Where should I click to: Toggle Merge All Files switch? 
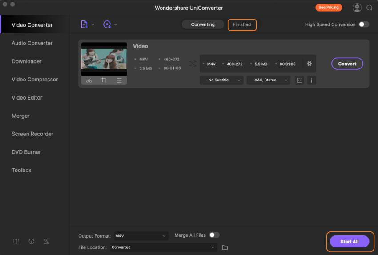[214, 235]
